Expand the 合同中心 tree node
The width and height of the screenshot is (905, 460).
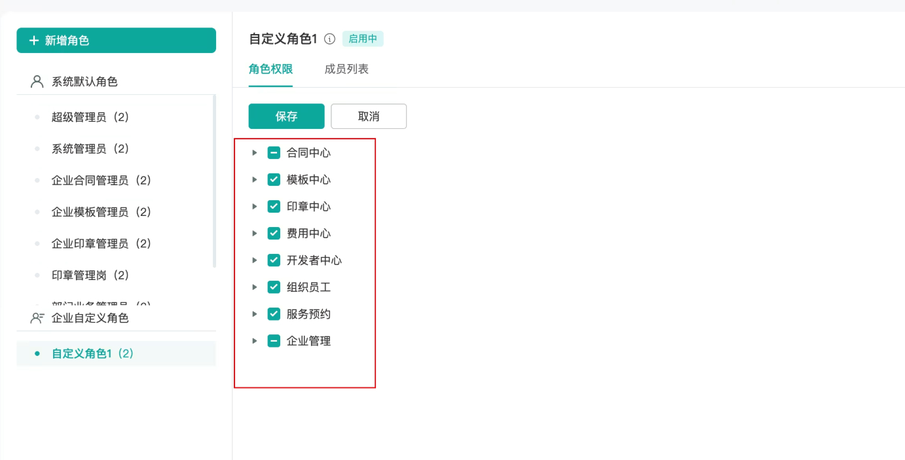255,153
